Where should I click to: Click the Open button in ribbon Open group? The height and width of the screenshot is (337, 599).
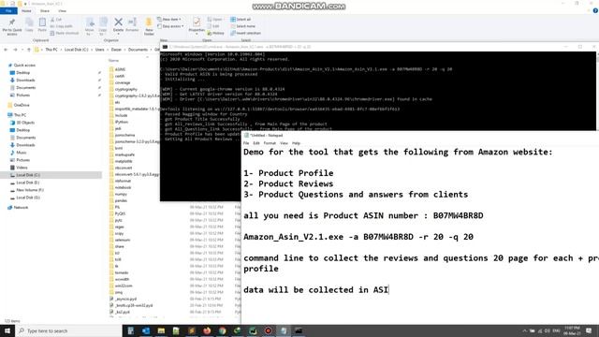(x=214, y=19)
